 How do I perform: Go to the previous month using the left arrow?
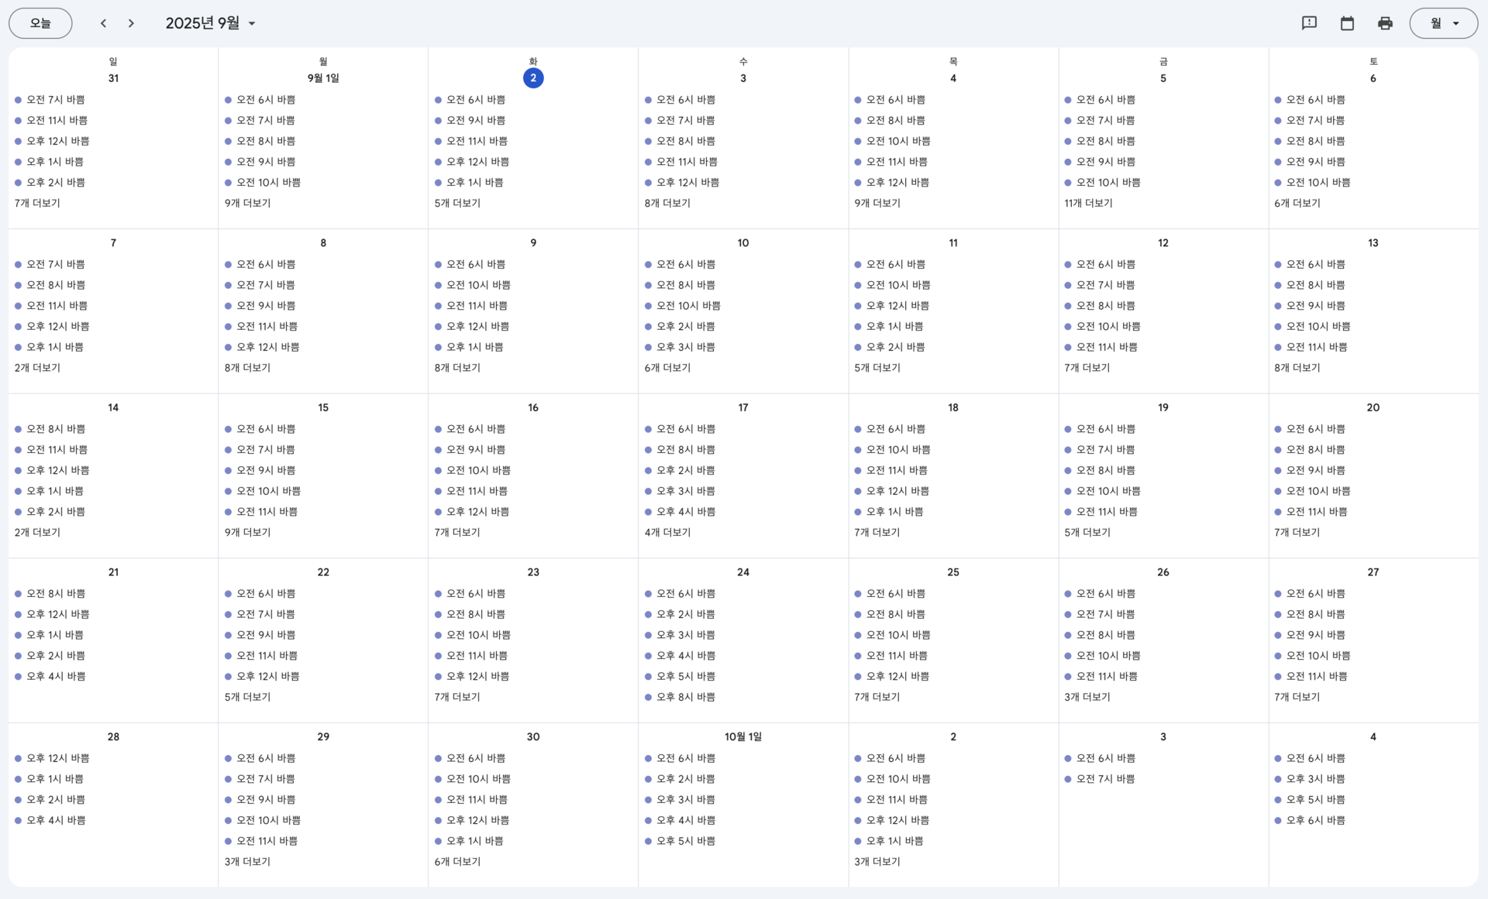click(x=104, y=23)
